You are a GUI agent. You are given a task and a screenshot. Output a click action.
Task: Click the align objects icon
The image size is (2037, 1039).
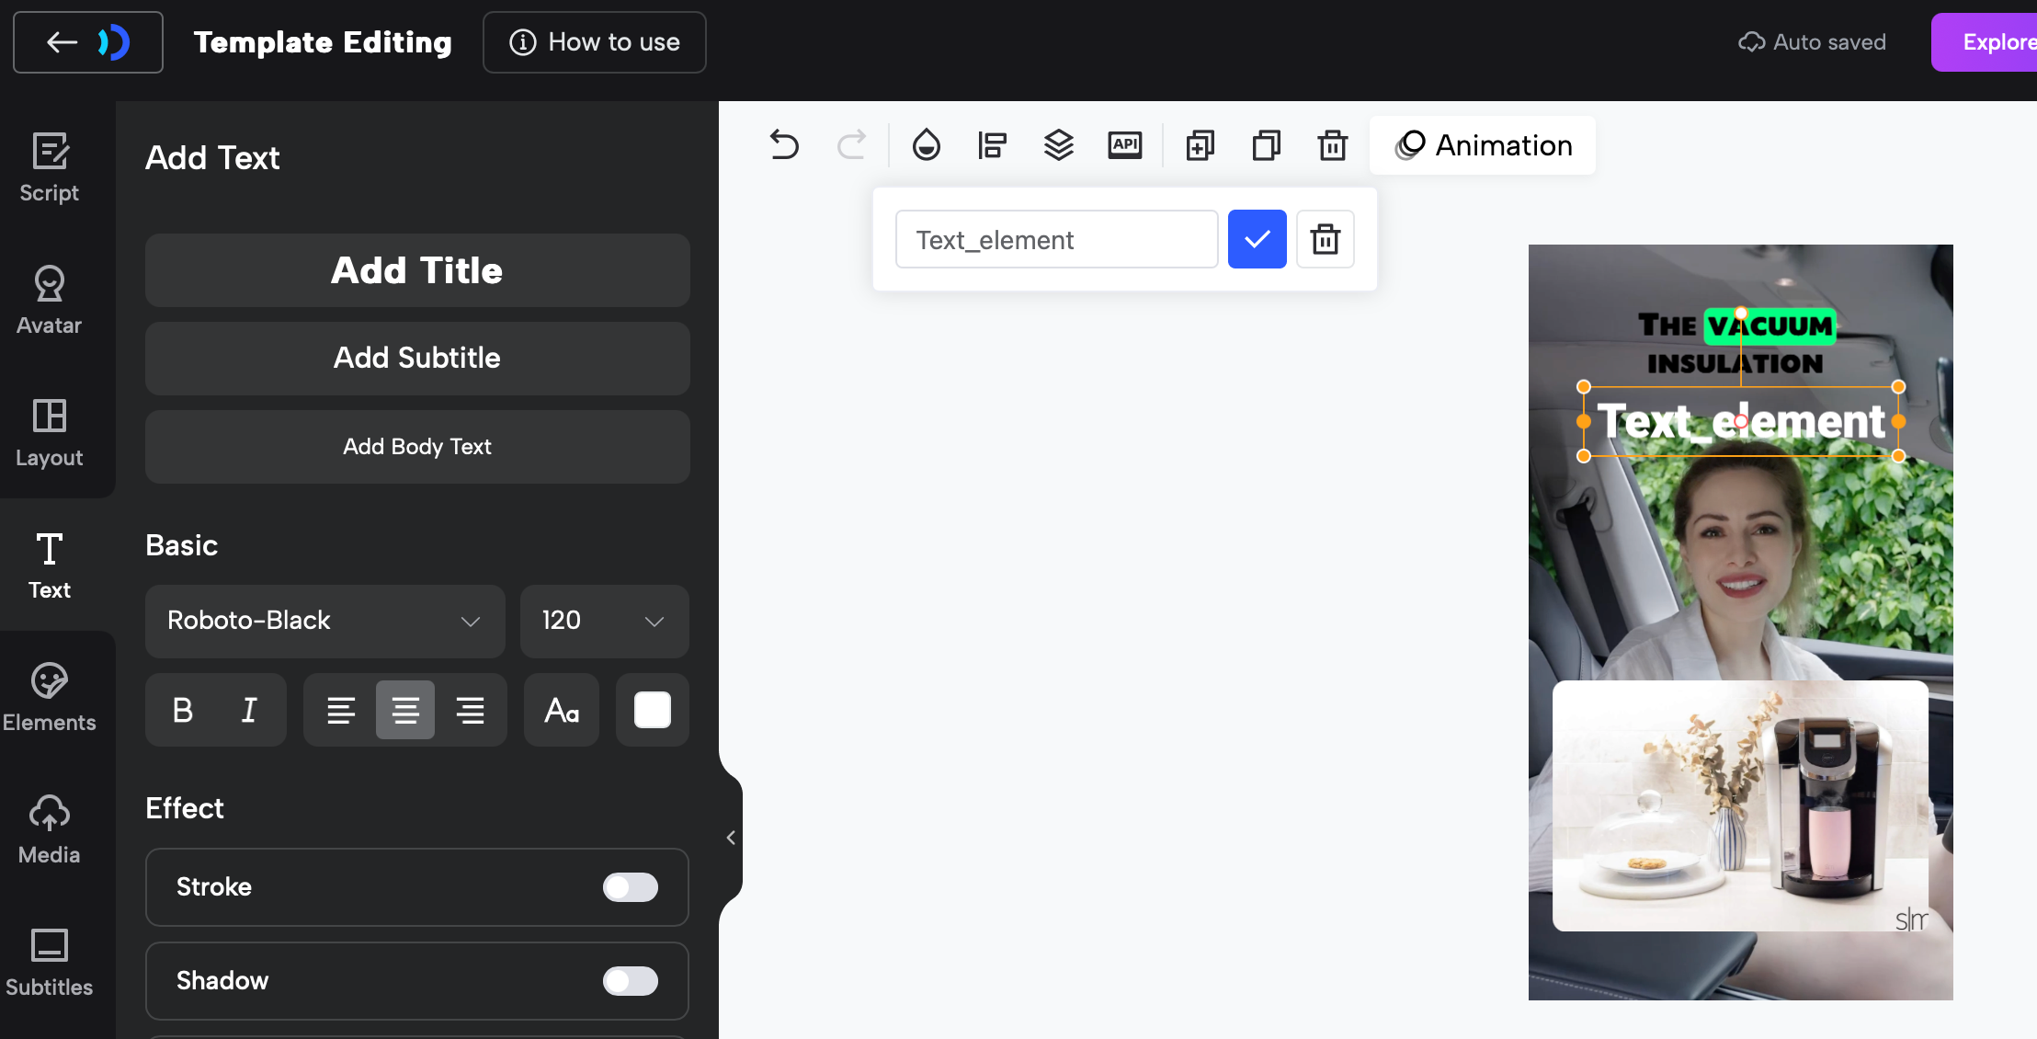[992, 145]
